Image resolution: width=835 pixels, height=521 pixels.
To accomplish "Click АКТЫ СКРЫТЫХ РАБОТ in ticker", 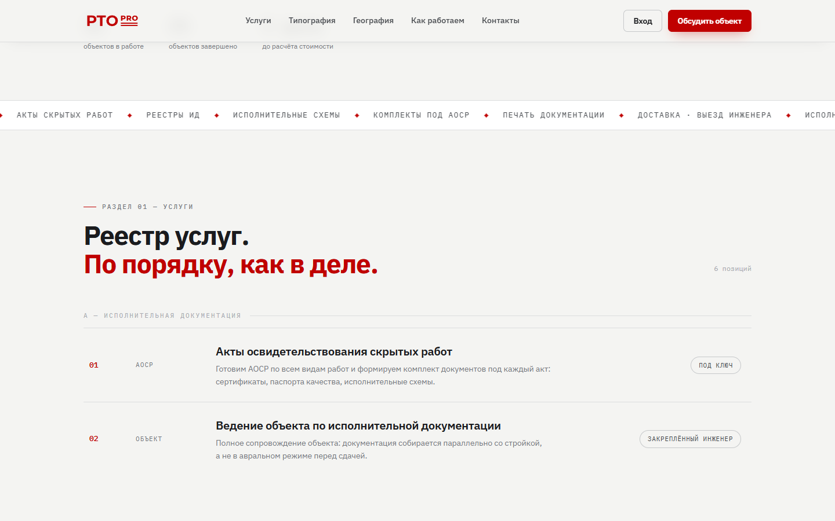I will [x=65, y=115].
